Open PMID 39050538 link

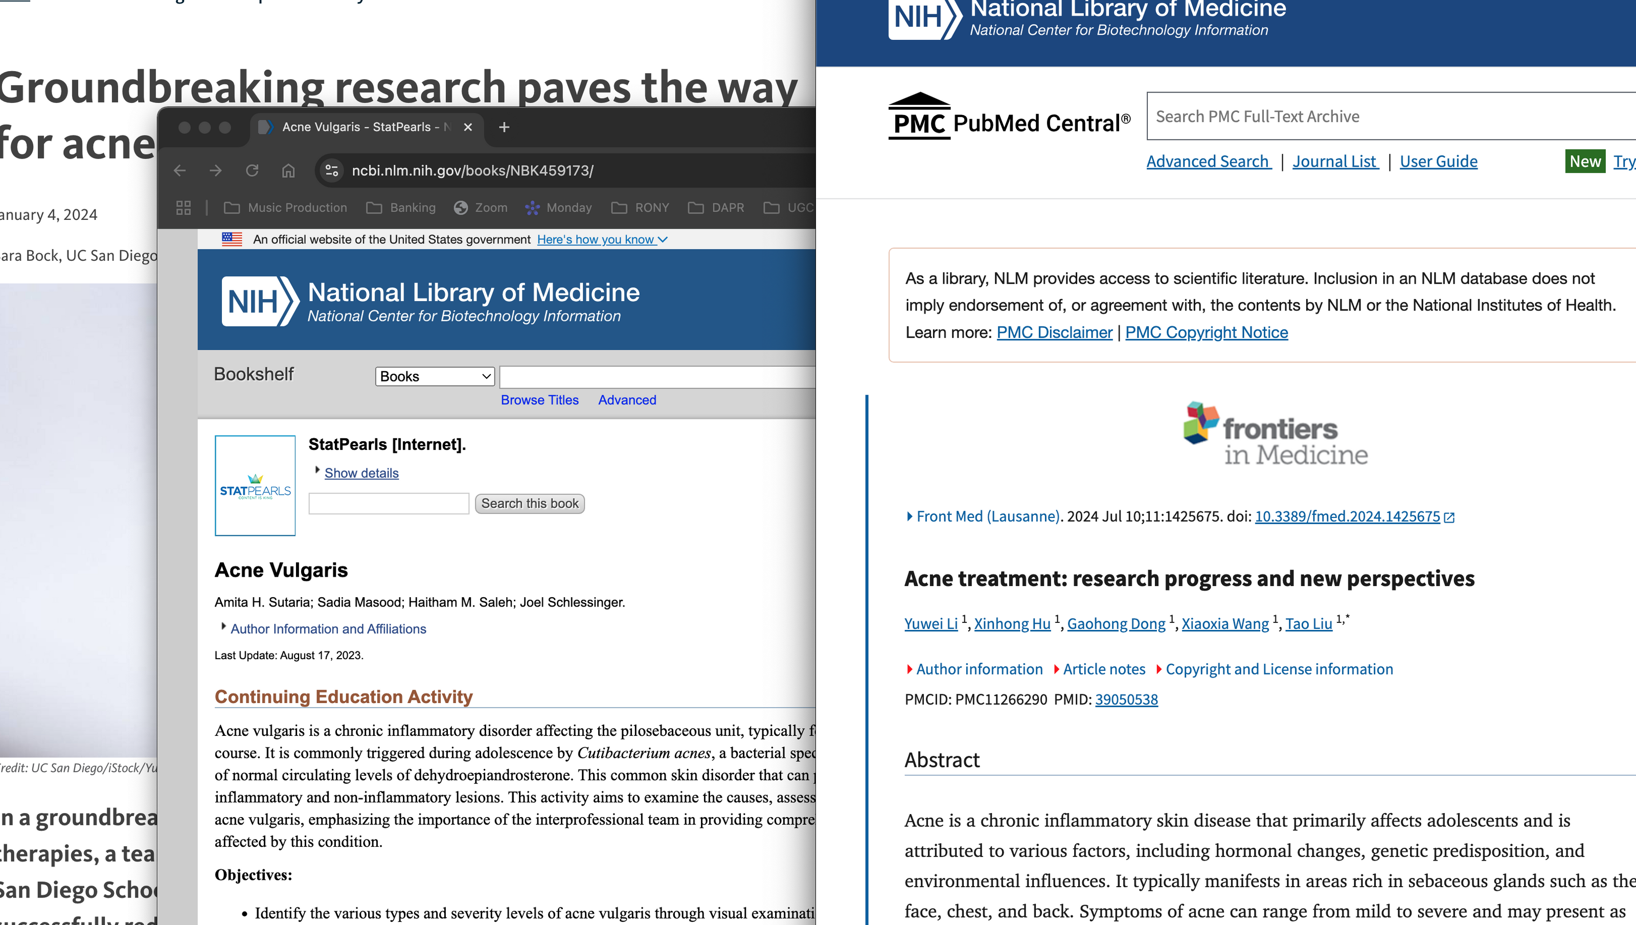[1126, 700]
